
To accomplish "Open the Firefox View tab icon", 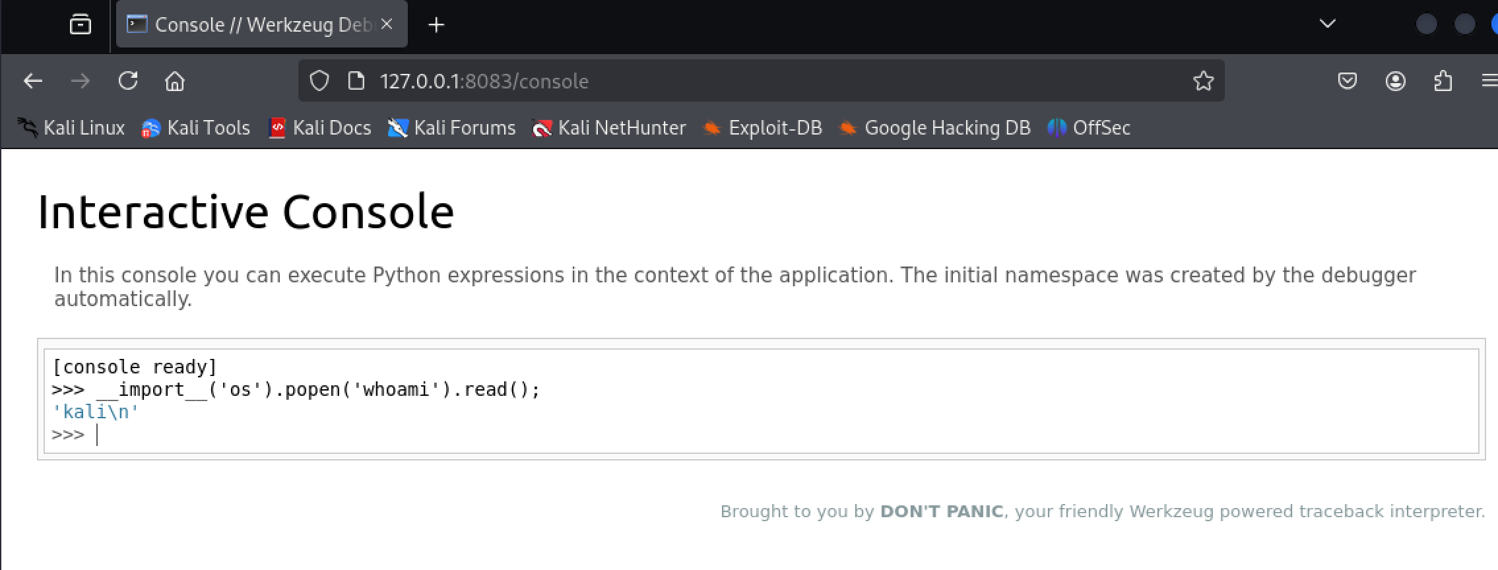I will pyautogui.click(x=81, y=25).
